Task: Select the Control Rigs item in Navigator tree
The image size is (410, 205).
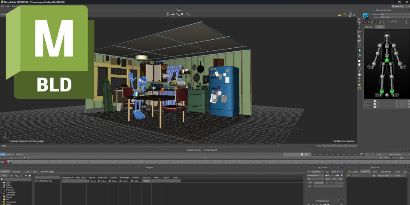Action: point(11,193)
